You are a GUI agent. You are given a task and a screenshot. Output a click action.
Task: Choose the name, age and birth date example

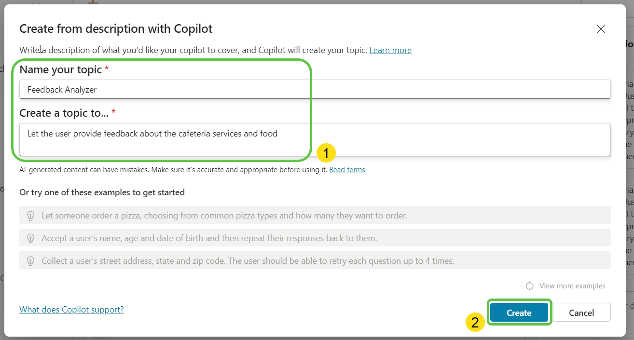[x=209, y=238]
